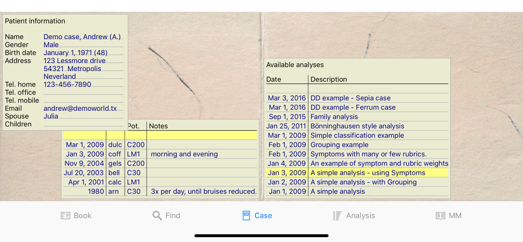Image resolution: width=523 pixels, height=242 pixels.
Task: Open the Book tab icon
Action: [x=65, y=216]
